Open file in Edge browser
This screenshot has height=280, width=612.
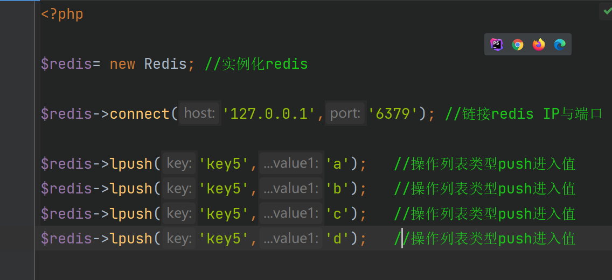(560, 45)
